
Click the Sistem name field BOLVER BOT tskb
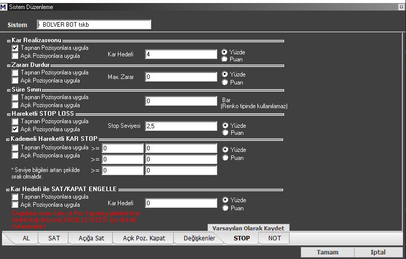pos(94,25)
